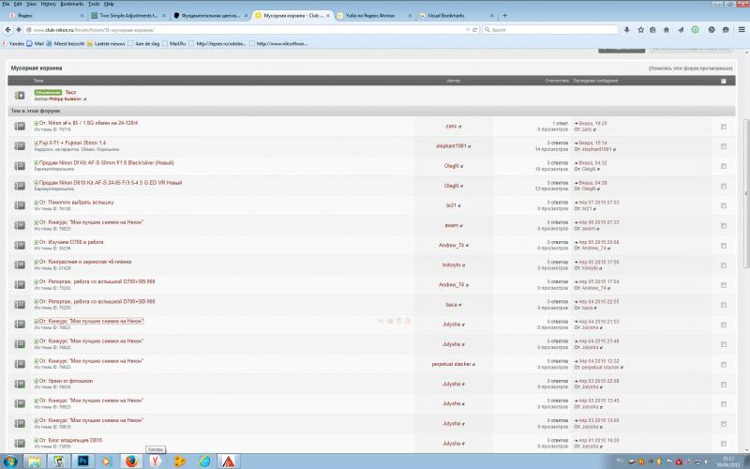The image size is (750, 469).
Task: Reload the page with the refresh icon
Action: 475,30
